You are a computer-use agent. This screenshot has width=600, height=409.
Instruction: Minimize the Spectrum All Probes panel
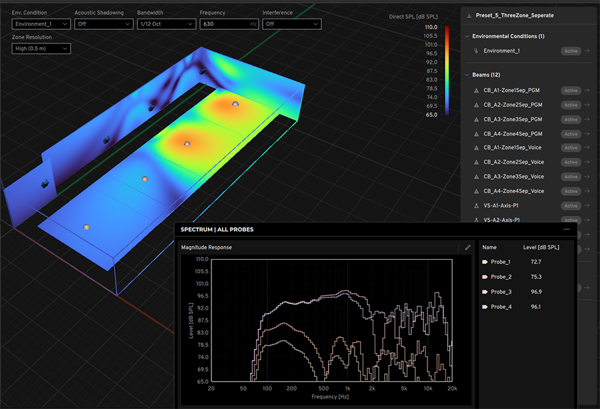(x=567, y=229)
